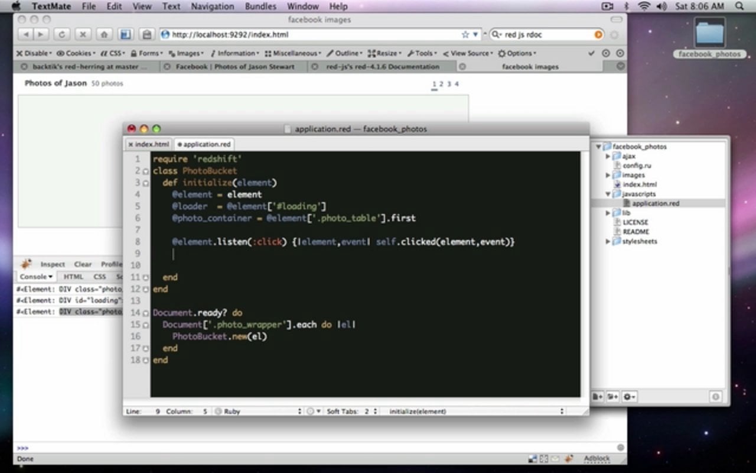
Task: Toggle fold marker on line 17
Action: coord(146,349)
